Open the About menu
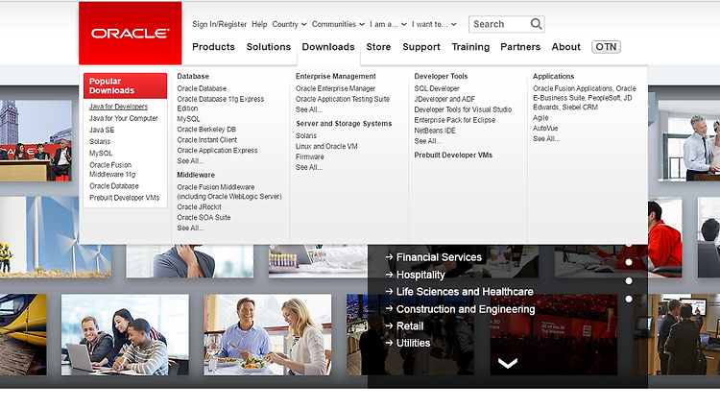720x409 pixels. [565, 47]
